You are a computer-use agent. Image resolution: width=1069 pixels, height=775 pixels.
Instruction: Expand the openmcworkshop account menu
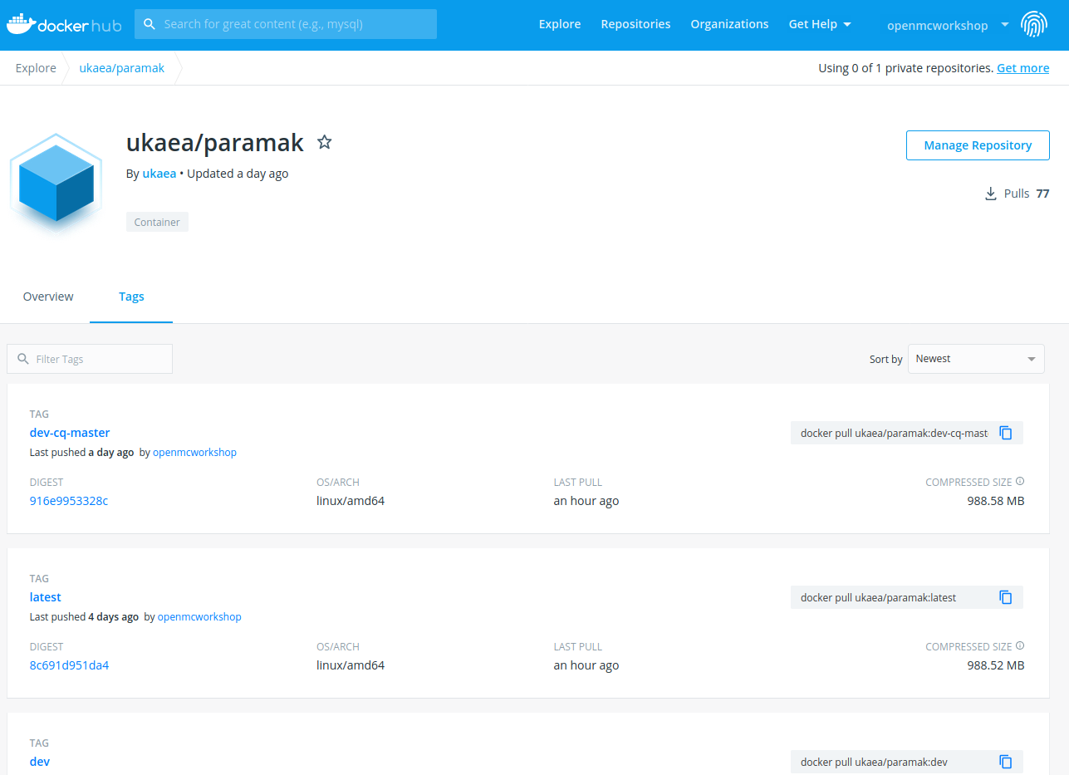tap(948, 25)
